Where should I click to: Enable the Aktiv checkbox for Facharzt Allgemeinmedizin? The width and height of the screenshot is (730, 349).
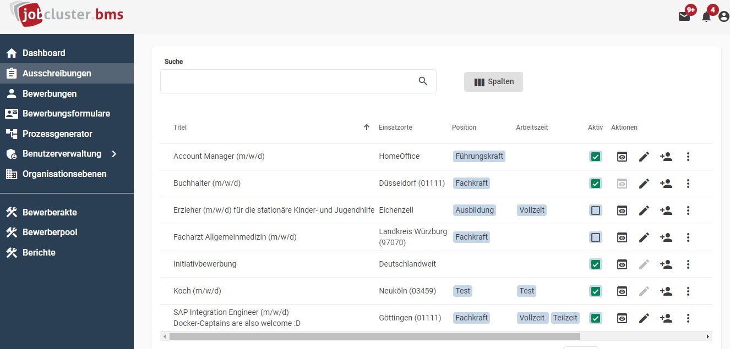click(595, 237)
